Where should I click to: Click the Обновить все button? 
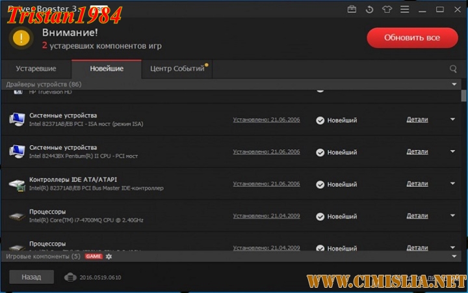point(412,38)
